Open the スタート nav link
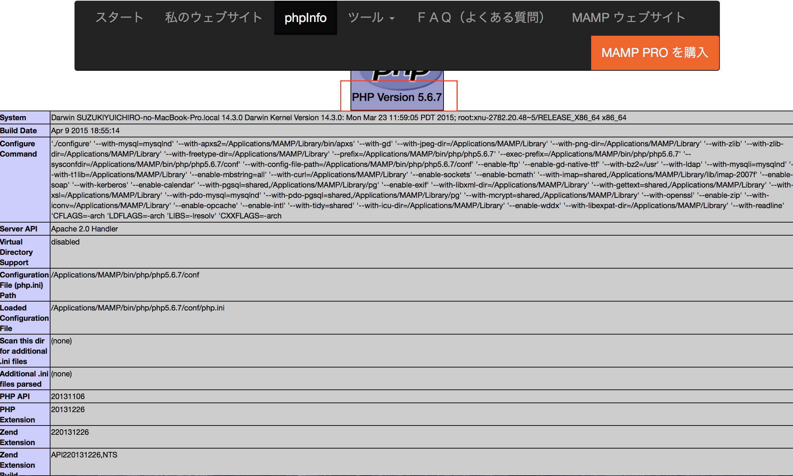 click(x=119, y=18)
